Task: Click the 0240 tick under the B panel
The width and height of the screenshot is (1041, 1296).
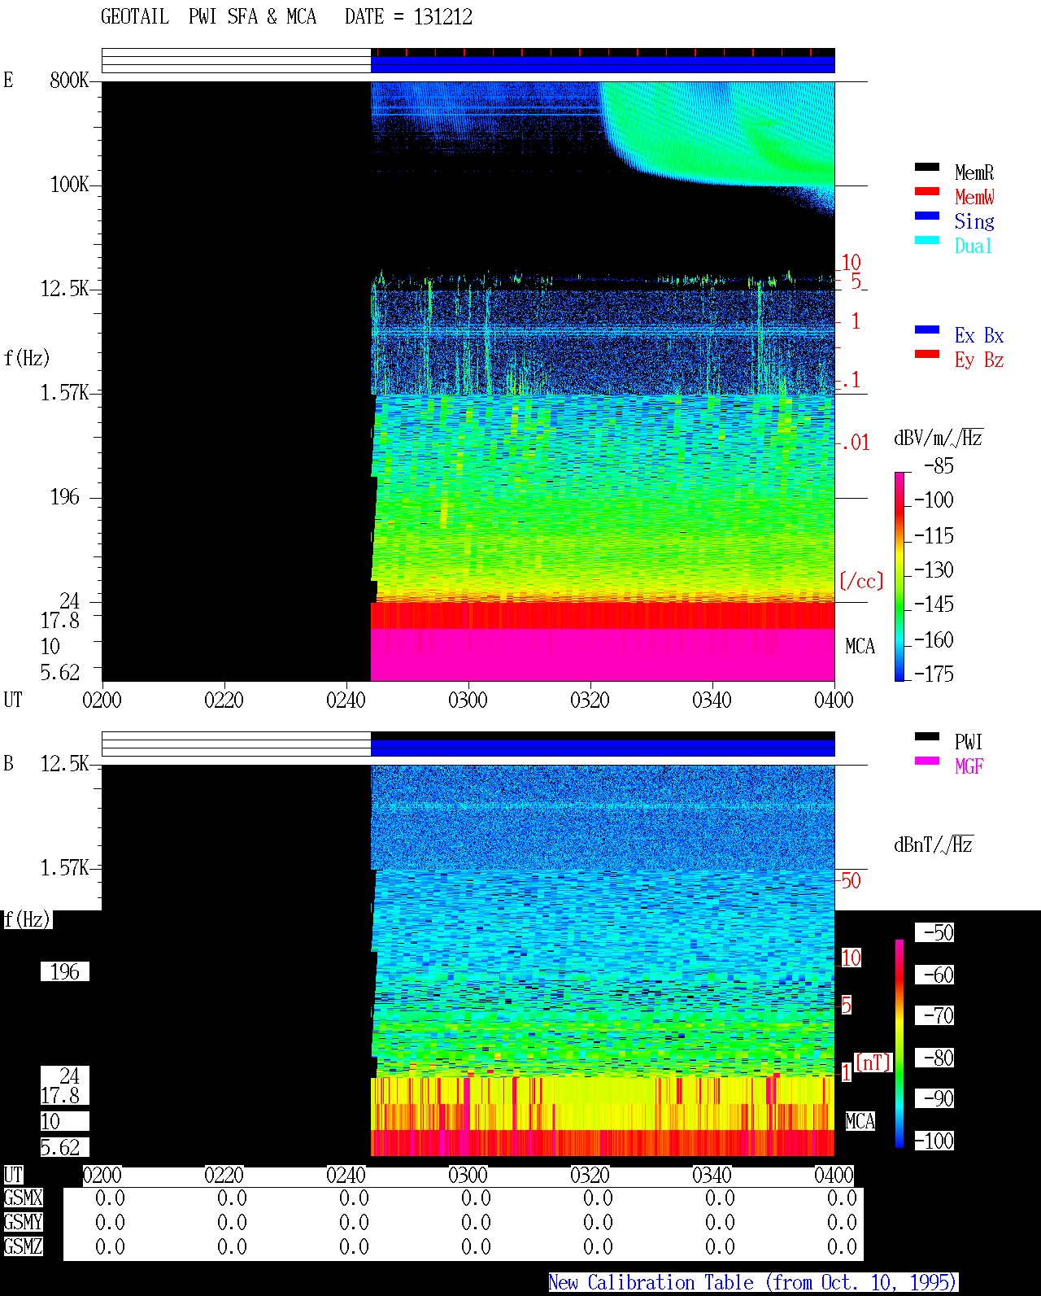Action: click(346, 1175)
